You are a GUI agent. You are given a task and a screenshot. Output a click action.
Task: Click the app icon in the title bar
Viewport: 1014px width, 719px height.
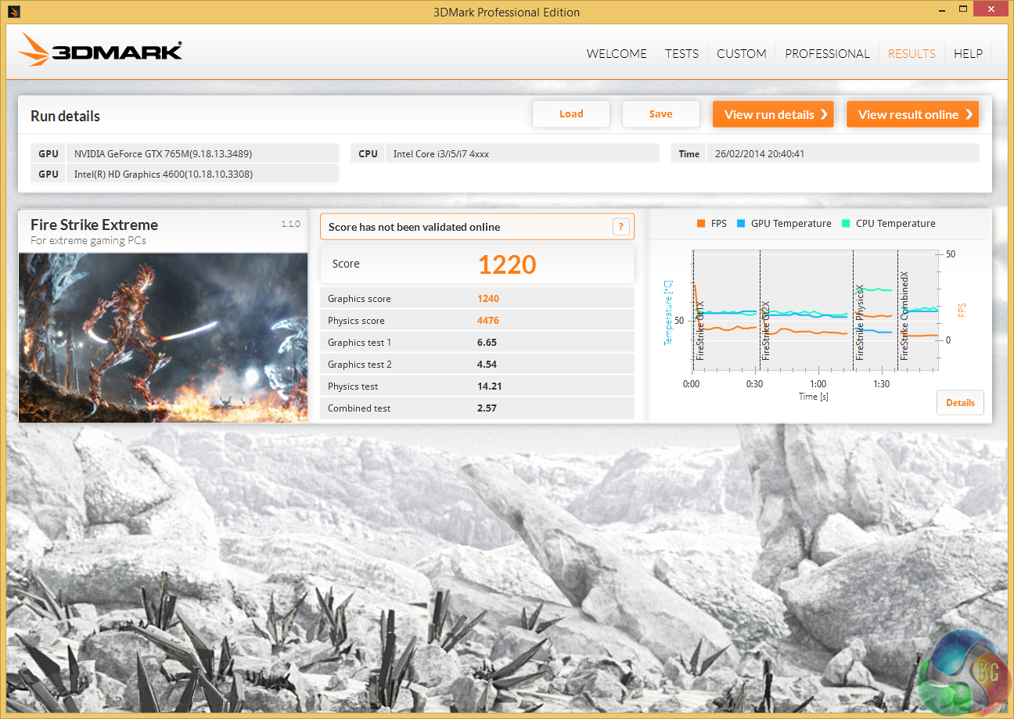tap(16, 12)
